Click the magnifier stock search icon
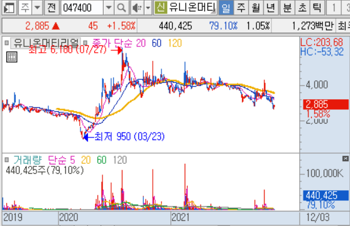This screenshot has height=226, width=350. tap(121, 8)
